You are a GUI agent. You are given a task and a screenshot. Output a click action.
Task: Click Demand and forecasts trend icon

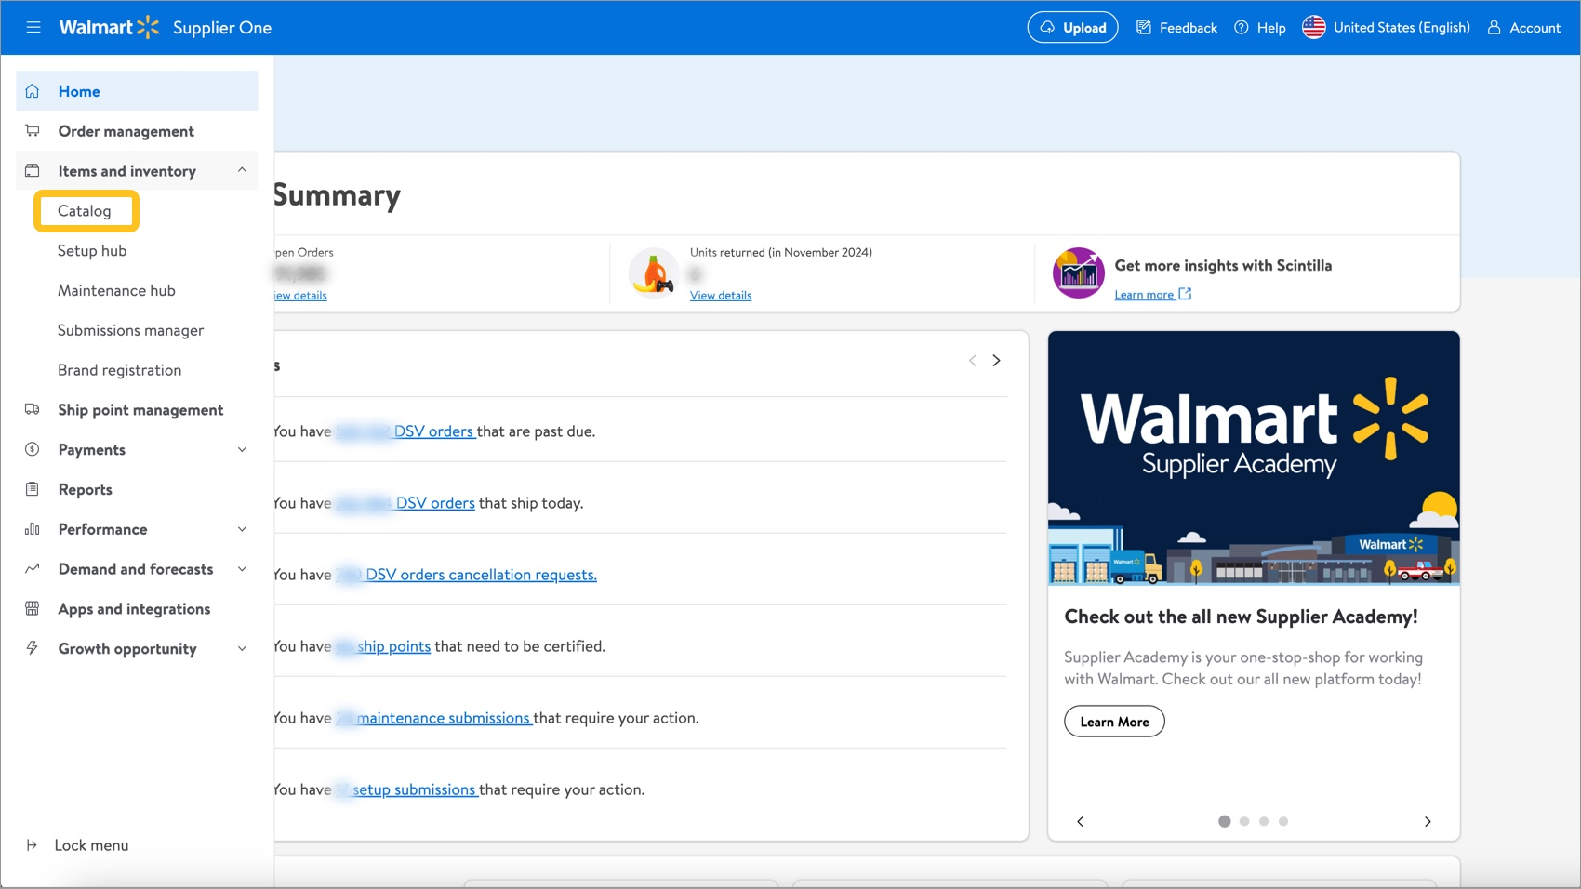(x=33, y=569)
